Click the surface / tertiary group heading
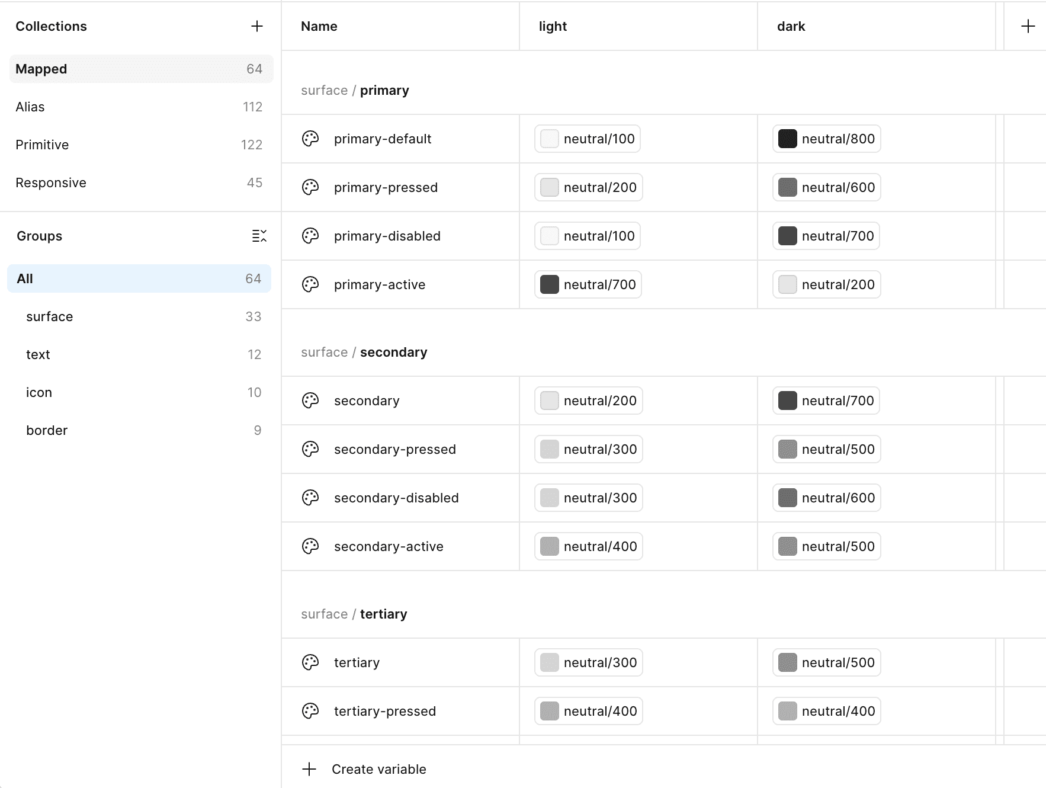 point(354,614)
